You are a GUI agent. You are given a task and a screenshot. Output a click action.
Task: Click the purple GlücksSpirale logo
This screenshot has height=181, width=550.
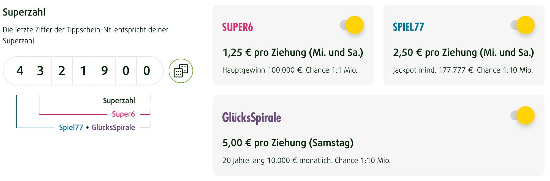pyautogui.click(x=251, y=118)
